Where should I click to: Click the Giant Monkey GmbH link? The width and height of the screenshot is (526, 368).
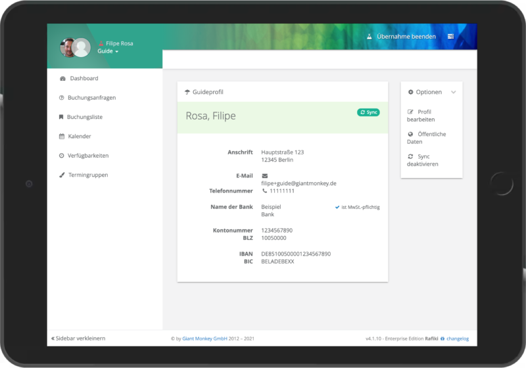pyautogui.click(x=204, y=339)
